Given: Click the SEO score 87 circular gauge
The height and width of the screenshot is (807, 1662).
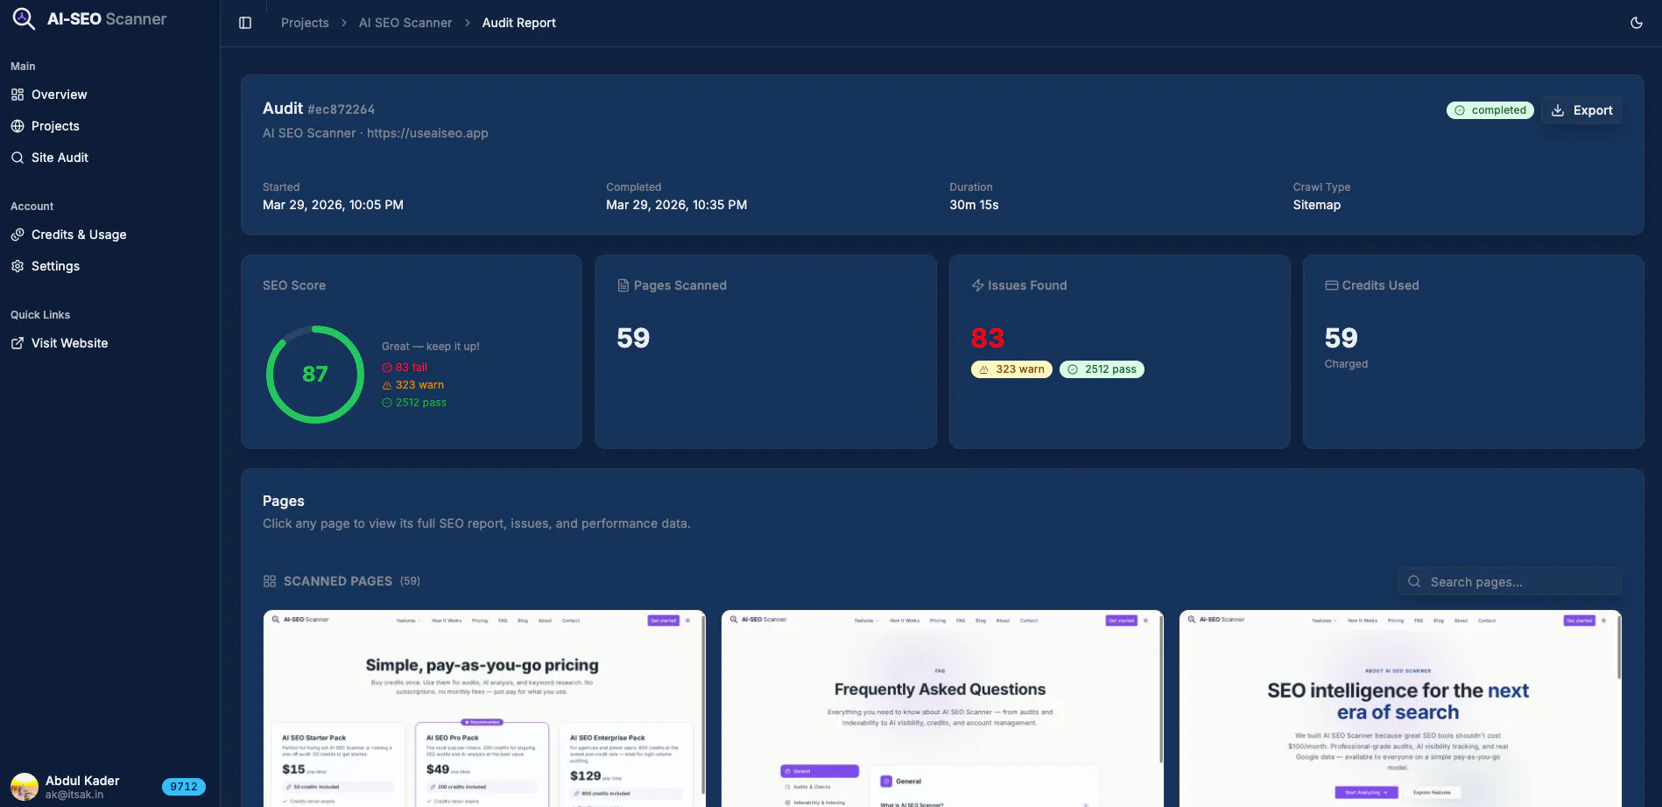Looking at the screenshot, I should pyautogui.click(x=315, y=375).
